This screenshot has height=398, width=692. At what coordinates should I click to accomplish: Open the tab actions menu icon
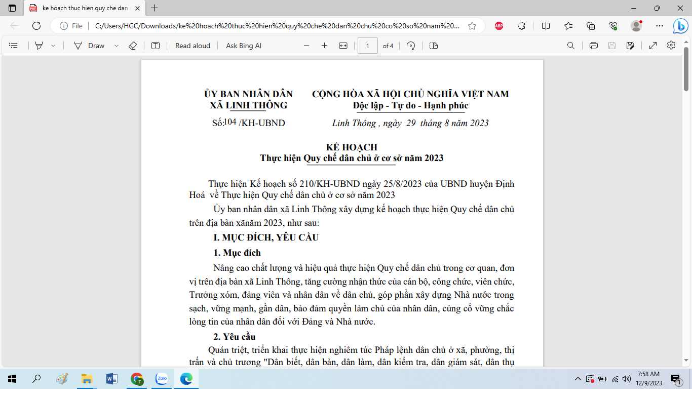[x=12, y=8]
